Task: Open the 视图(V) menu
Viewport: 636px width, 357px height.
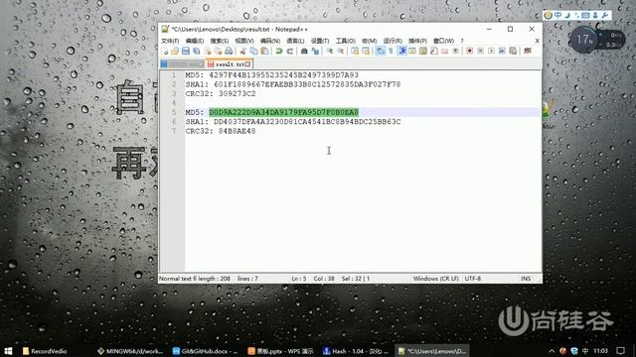Action: click(244, 41)
